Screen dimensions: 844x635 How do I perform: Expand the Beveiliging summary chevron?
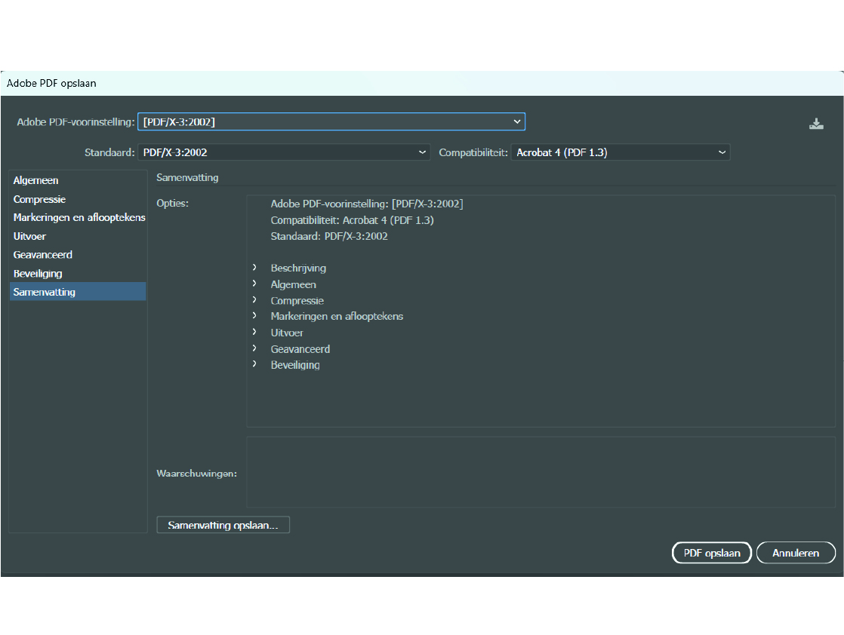254,365
